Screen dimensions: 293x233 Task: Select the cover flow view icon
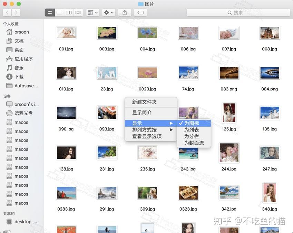tap(78, 12)
